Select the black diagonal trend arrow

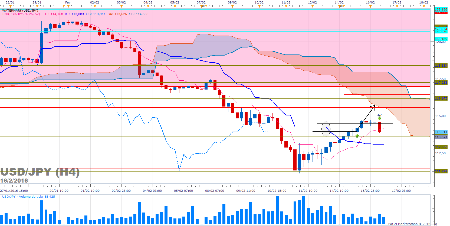pyautogui.click(x=366, y=117)
